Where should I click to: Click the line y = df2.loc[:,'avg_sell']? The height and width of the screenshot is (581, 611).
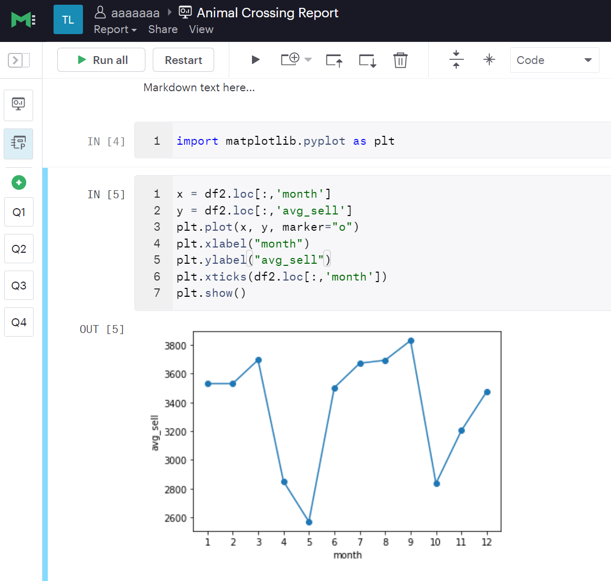click(264, 210)
